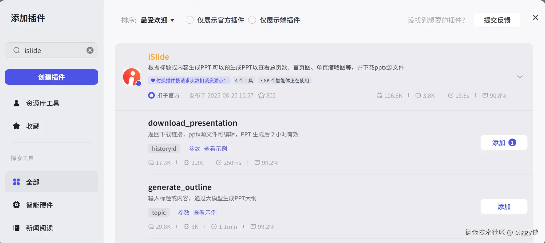Click the 4个工具 tag
This screenshot has height=243, width=545.
pyautogui.click(x=244, y=80)
